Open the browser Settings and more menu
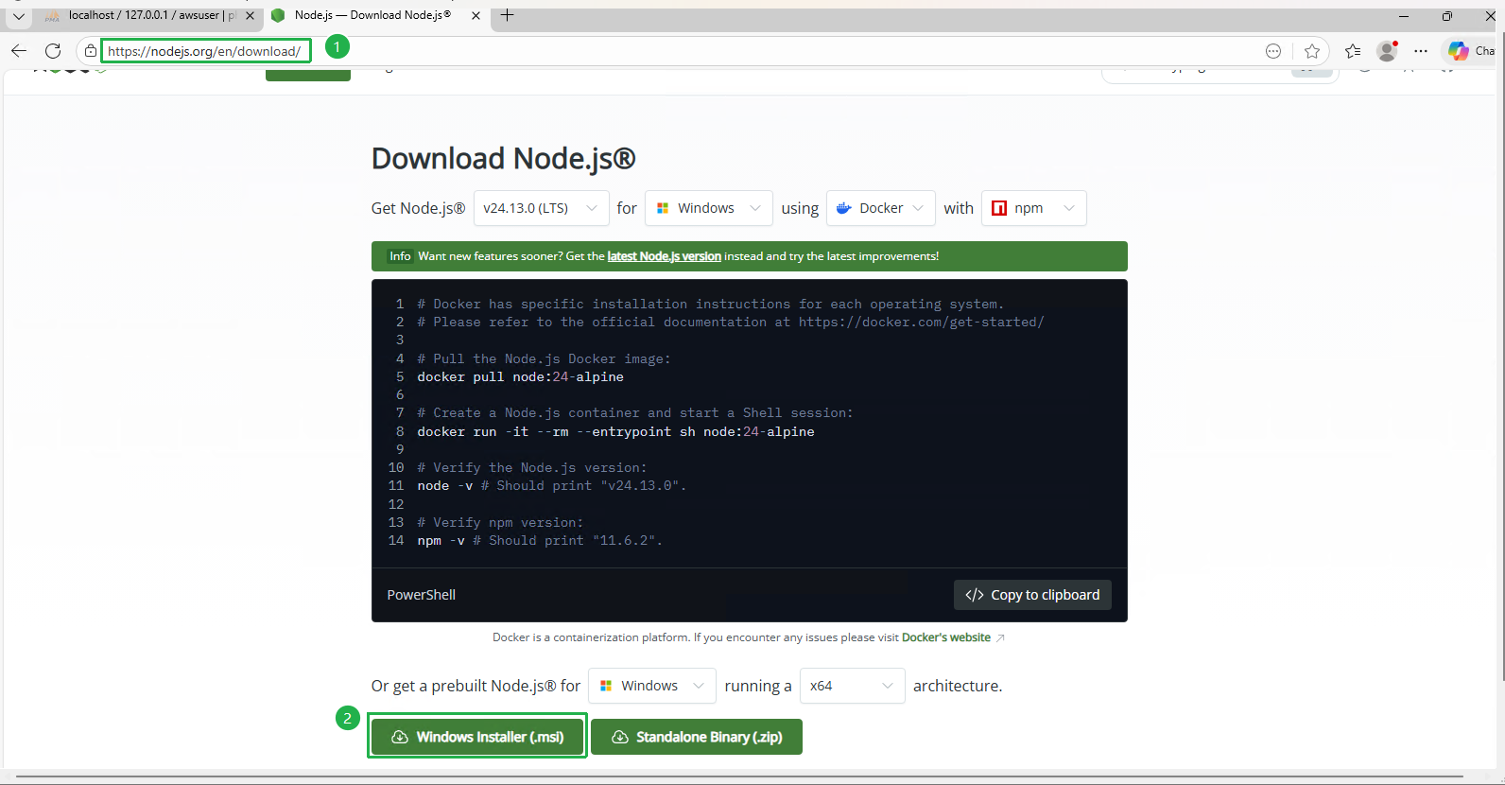Image resolution: width=1505 pixels, height=785 pixels. [1421, 51]
